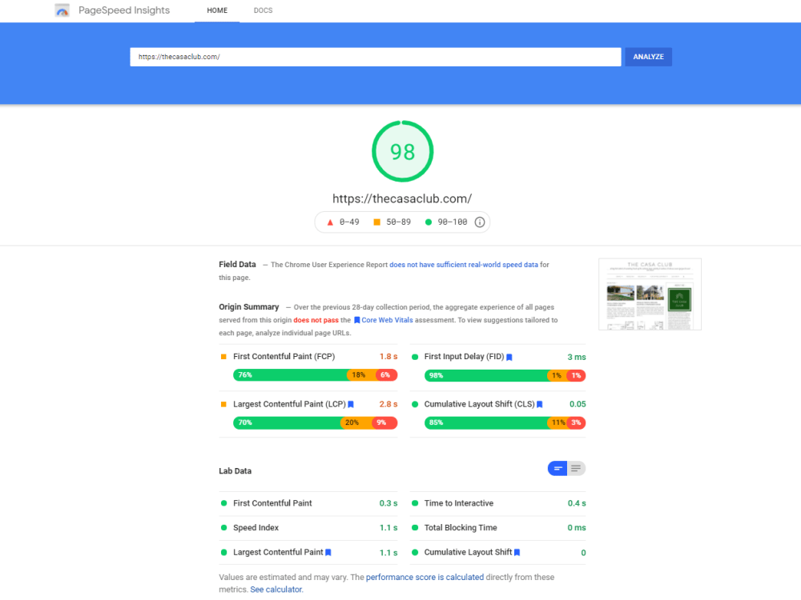Switch Lab Data to compact view

click(x=557, y=468)
